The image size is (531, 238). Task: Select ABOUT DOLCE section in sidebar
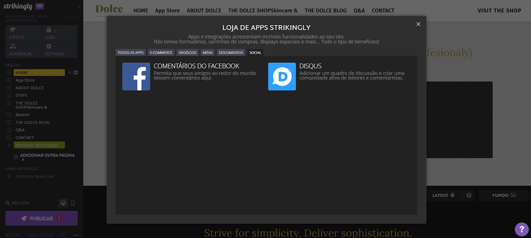(x=30, y=88)
